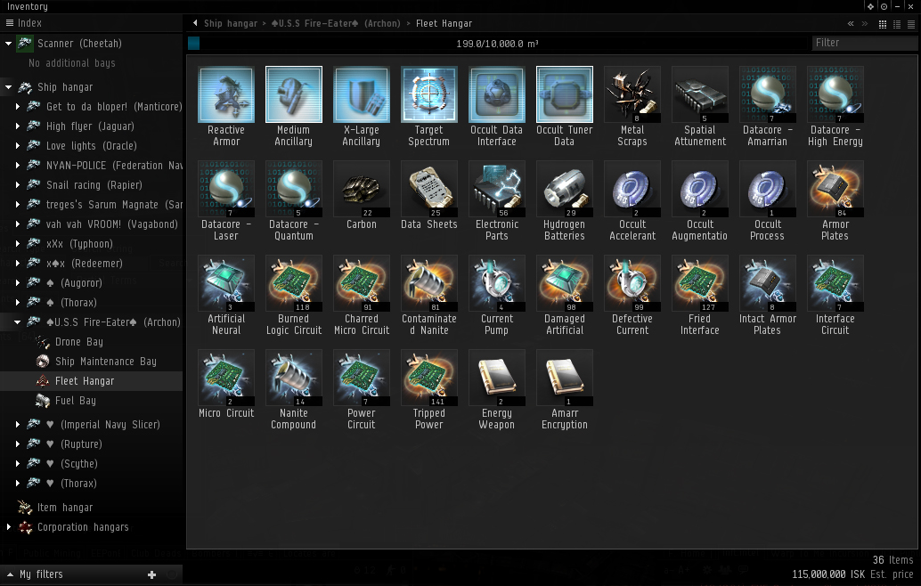Viewport: 921px width, 586px height.
Task: Focus the Filter search field
Action: (863, 43)
